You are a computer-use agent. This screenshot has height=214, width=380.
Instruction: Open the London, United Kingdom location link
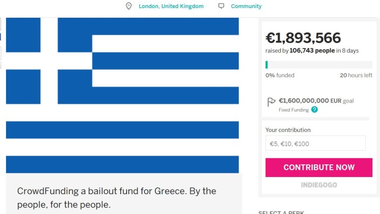click(171, 6)
